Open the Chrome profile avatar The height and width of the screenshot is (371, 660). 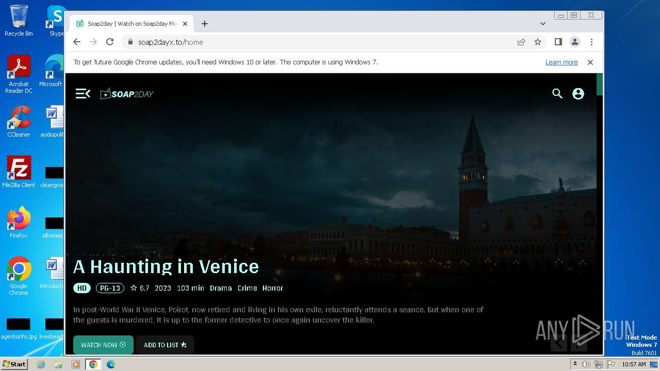click(x=575, y=42)
